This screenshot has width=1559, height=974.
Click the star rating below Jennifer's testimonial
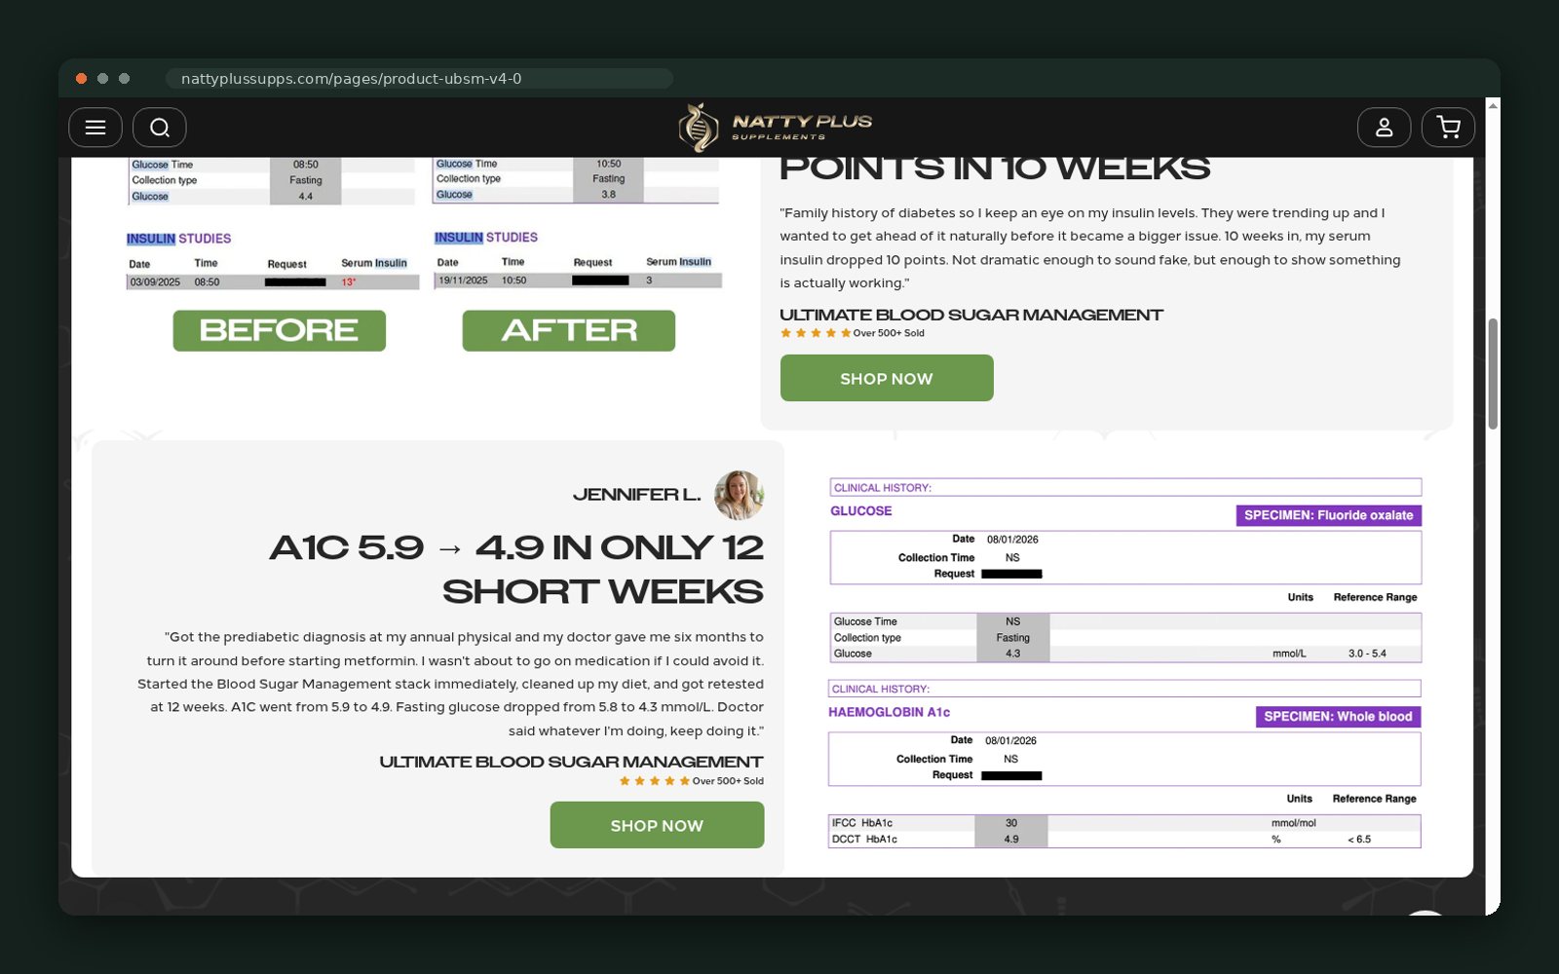(x=655, y=781)
